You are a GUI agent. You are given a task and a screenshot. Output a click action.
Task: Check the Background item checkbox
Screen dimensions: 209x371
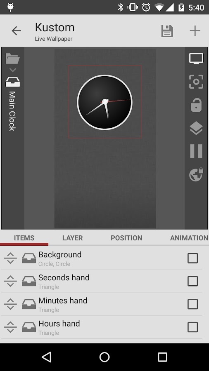click(192, 258)
